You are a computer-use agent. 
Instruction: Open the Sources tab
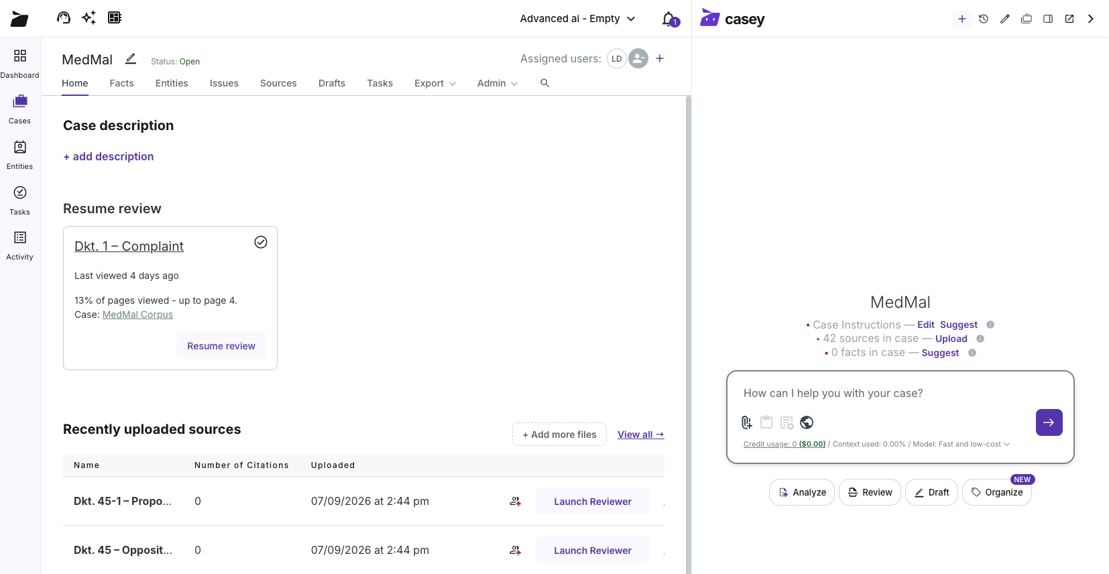coord(278,83)
